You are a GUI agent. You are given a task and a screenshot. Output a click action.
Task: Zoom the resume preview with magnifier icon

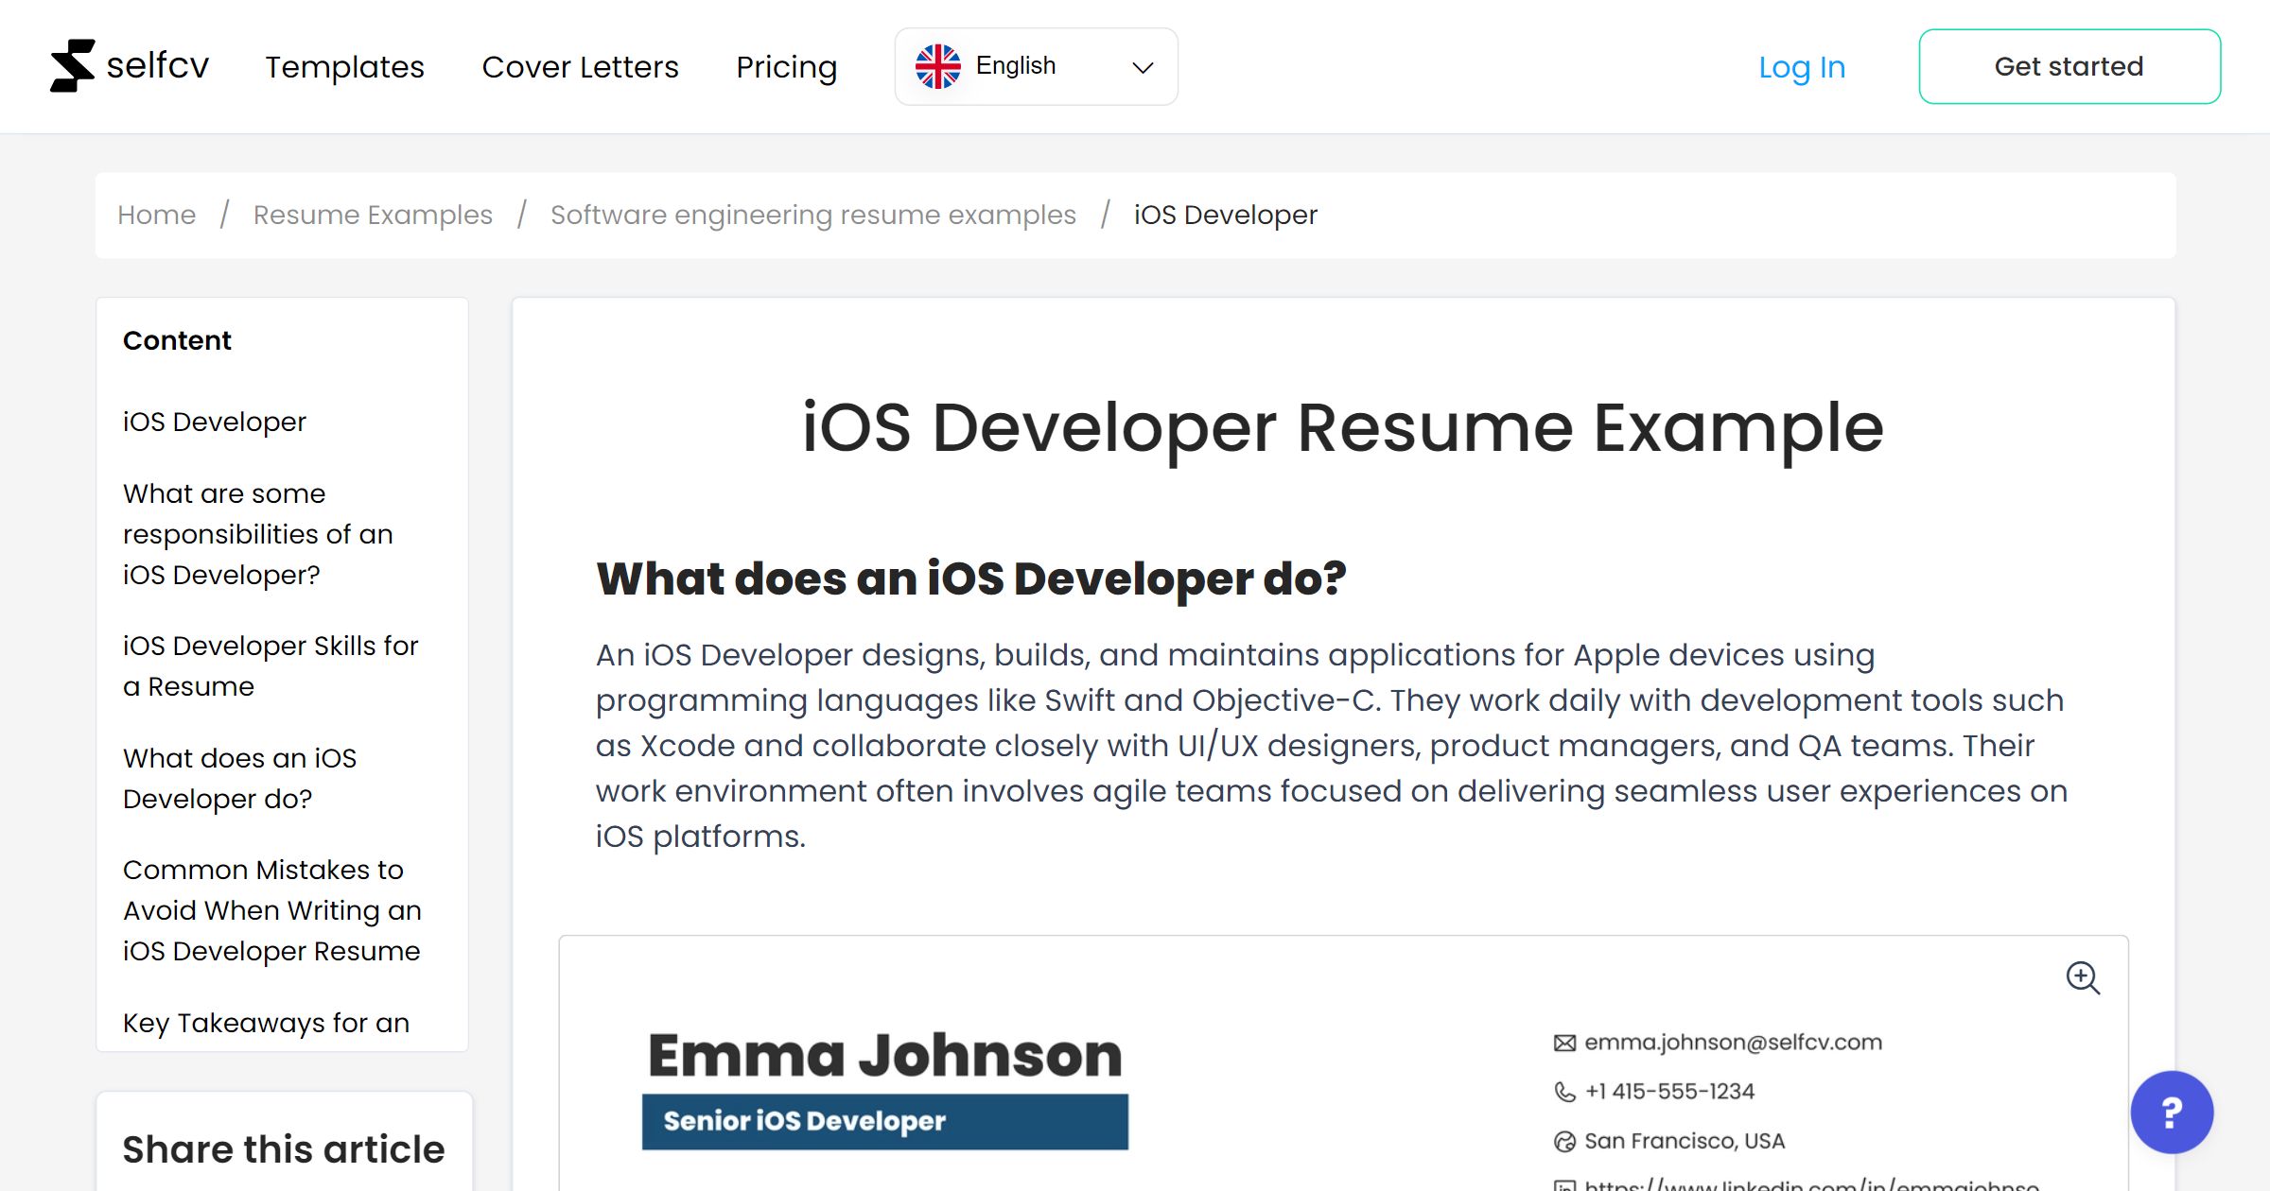tap(2083, 977)
